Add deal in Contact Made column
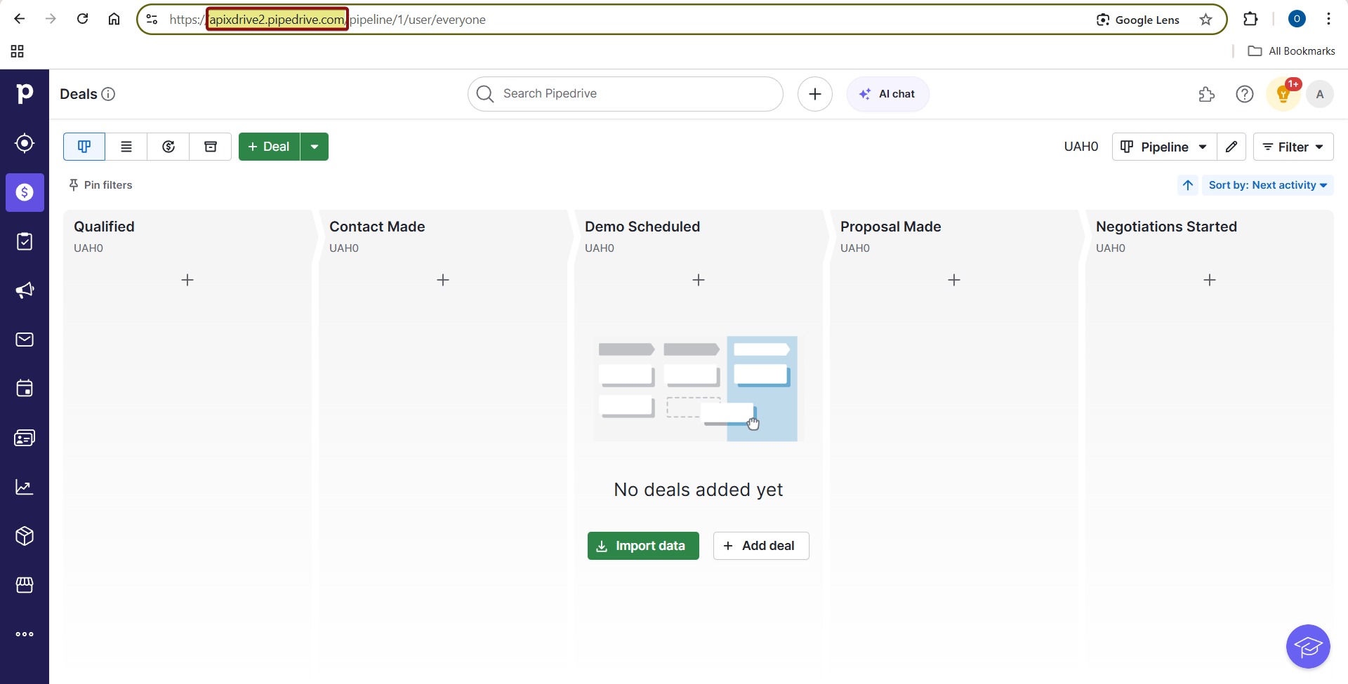The width and height of the screenshot is (1348, 684). [x=443, y=280]
